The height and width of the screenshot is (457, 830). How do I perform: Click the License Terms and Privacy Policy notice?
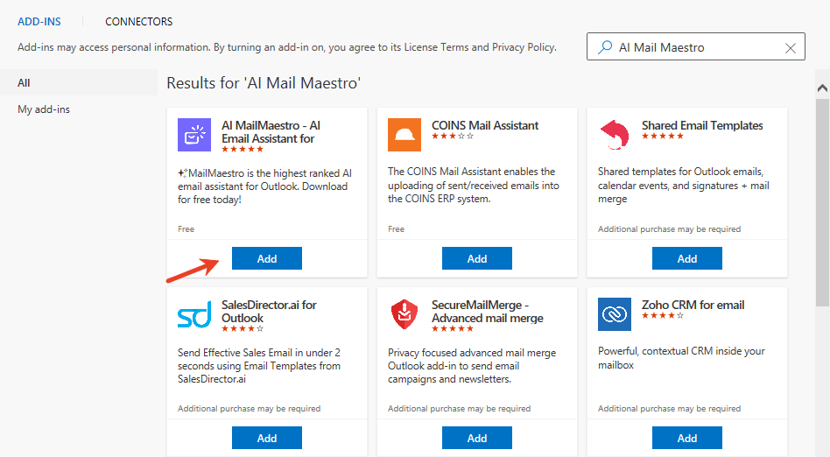(x=287, y=47)
